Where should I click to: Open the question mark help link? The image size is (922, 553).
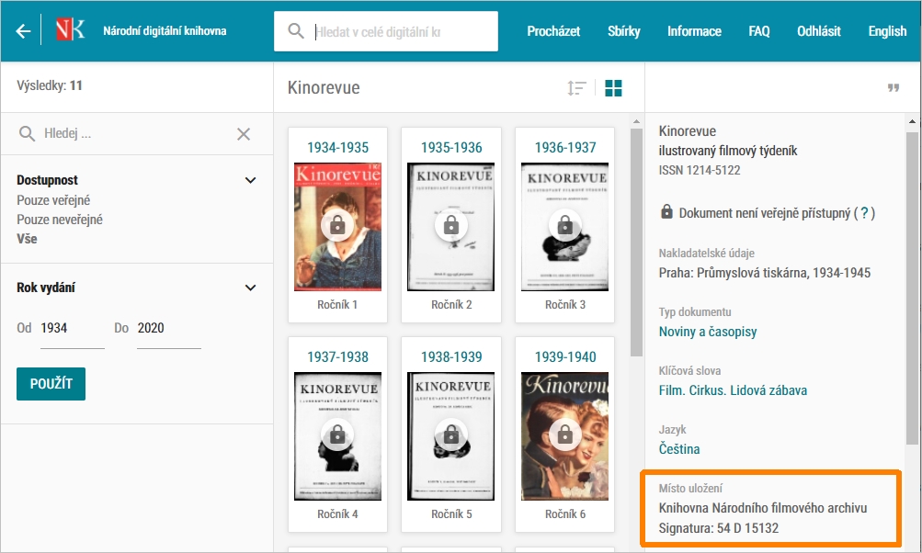pos(864,213)
